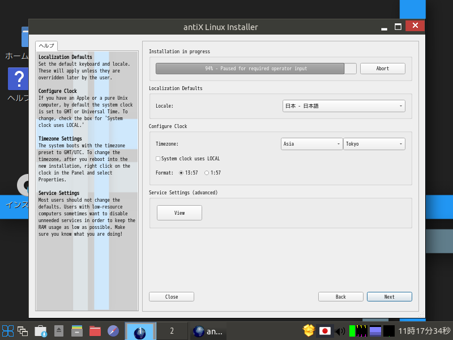This screenshot has width=453, height=340.
Task: Open the package installer briefcase icon
Action: (x=41, y=331)
